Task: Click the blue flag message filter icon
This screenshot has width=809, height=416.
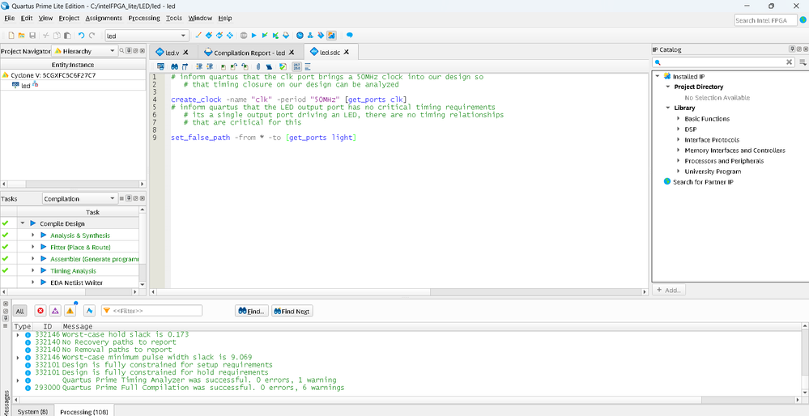Action: (89, 311)
